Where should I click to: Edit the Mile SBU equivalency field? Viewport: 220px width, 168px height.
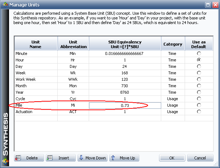point(125,106)
